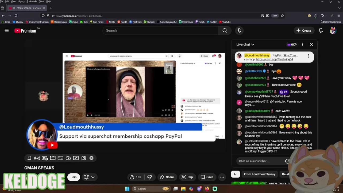Open the File menu
Viewport: 343px width, 193px height.
[x=2, y=1]
